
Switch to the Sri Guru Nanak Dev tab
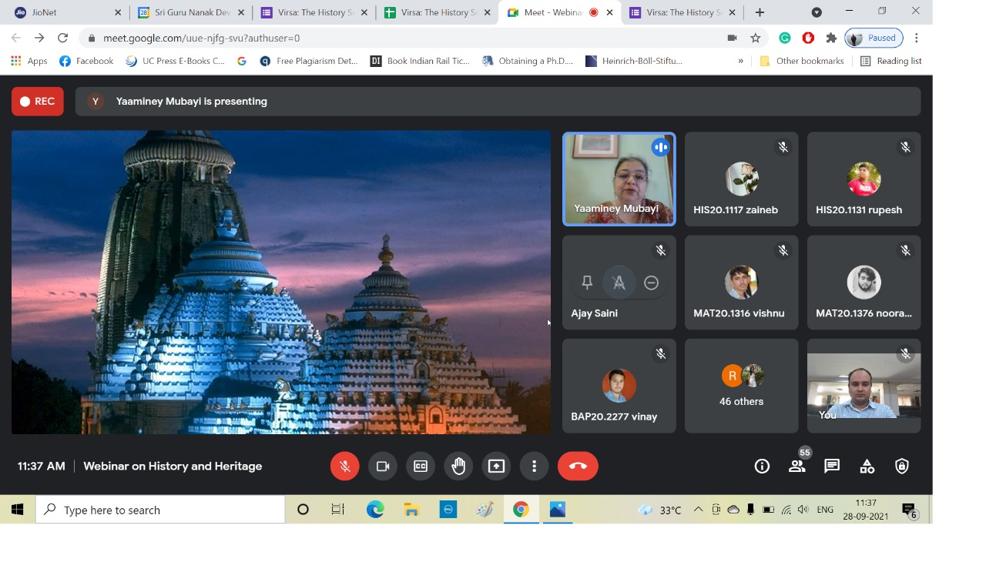click(191, 12)
